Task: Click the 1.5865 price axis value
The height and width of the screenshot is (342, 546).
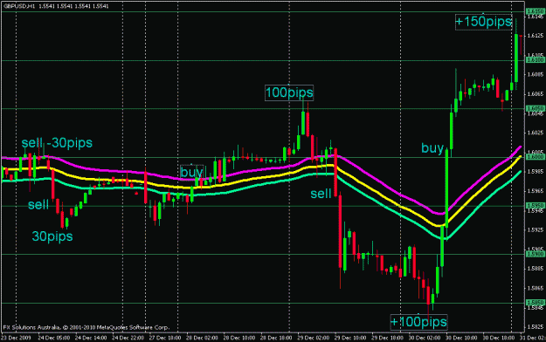Action: pos(536,288)
